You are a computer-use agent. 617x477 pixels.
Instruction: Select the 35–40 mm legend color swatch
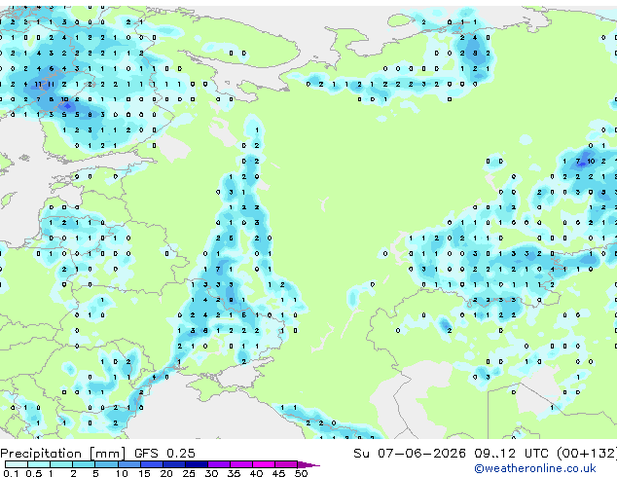[x=241, y=464]
